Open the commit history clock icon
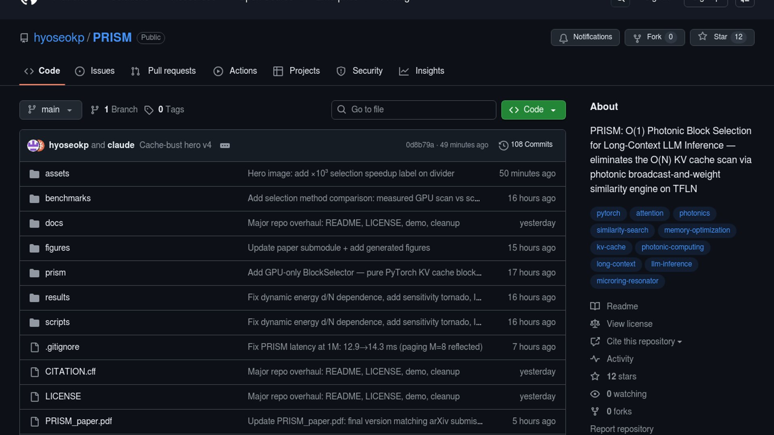This screenshot has height=435, width=774. click(503, 145)
